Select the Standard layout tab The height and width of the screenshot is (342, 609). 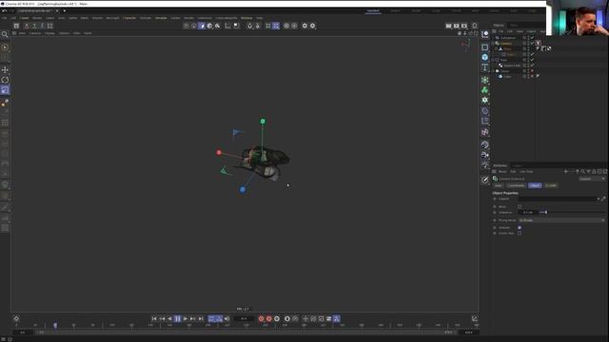coord(373,10)
